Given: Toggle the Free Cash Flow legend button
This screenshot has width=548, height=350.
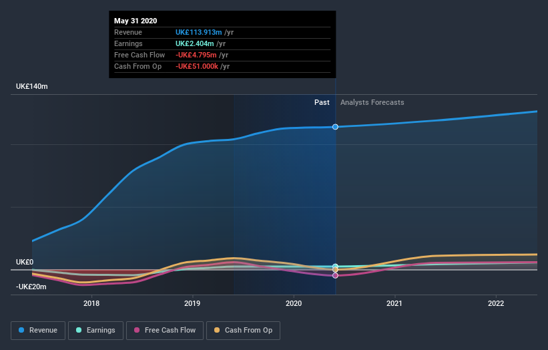Looking at the screenshot, I should [165, 331].
